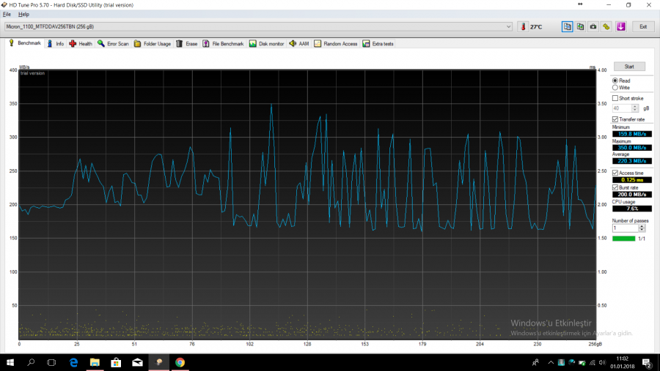This screenshot has height=371, width=660.
Task: Click the HD Tune taskbar icon
Action: coord(158,362)
